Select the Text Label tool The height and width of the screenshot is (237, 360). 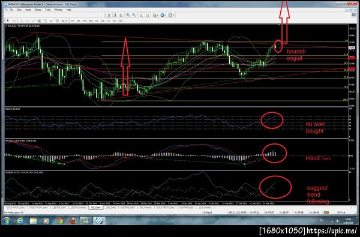click(x=57, y=21)
